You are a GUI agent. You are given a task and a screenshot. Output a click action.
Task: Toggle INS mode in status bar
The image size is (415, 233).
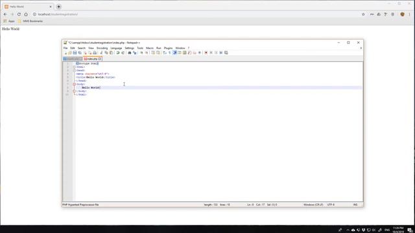(x=355, y=205)
